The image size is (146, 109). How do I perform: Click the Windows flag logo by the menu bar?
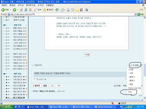click(143, 5)
